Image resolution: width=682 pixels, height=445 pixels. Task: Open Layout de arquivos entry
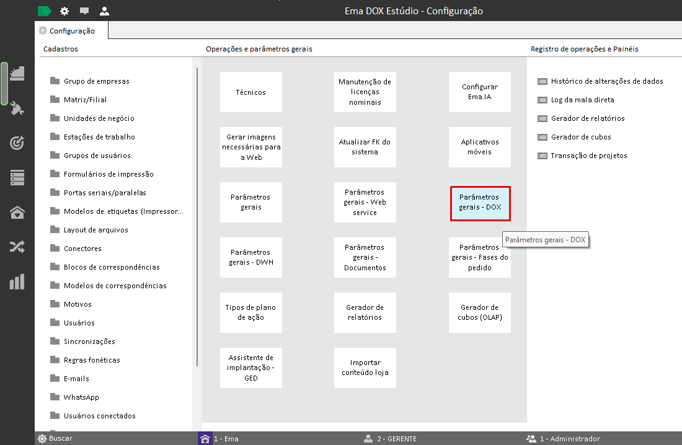pyautogui.click(x=95, y=230)
